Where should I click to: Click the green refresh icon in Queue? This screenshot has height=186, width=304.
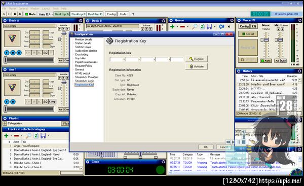202,26
